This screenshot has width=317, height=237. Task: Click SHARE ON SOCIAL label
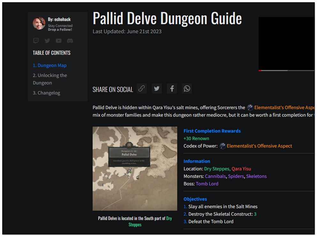(113, 90)
